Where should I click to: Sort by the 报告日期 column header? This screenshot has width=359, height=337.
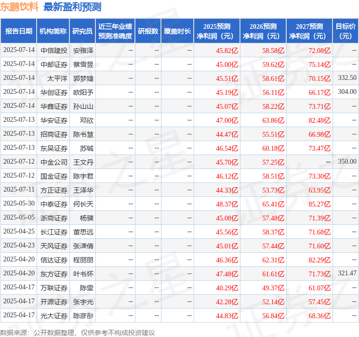pos(19,31)
